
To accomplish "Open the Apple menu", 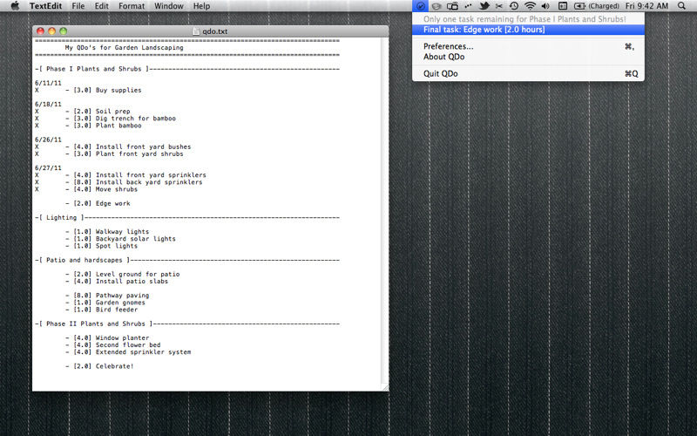I will click(15, 6).
